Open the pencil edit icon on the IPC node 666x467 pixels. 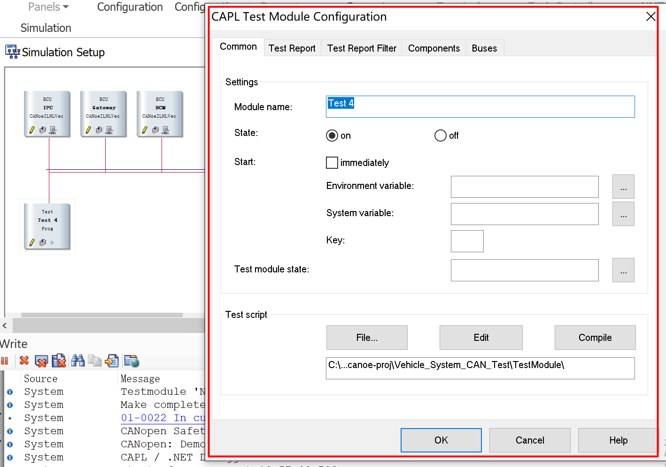point(31,130)
